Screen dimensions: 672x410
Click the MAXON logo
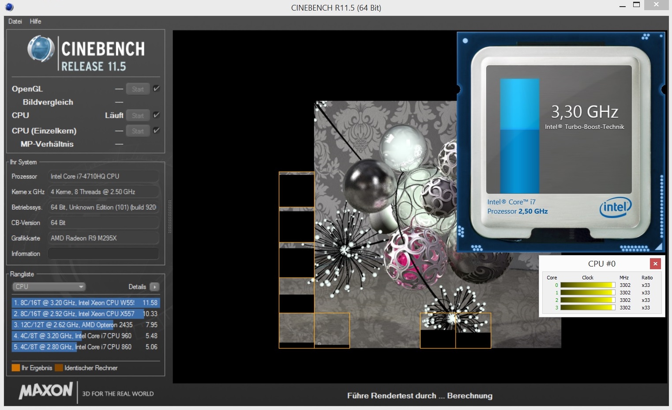(45, 391)
